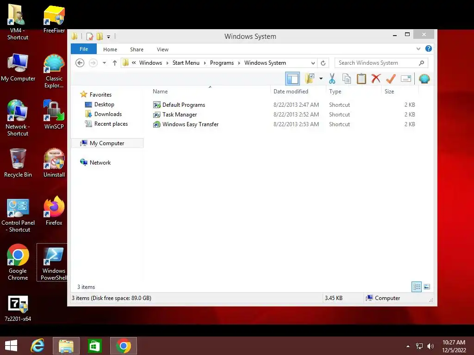Select the WinSCP desktop icon
Image resolution: width=474 pixels, height=355 pixels.
click(54, 115)
